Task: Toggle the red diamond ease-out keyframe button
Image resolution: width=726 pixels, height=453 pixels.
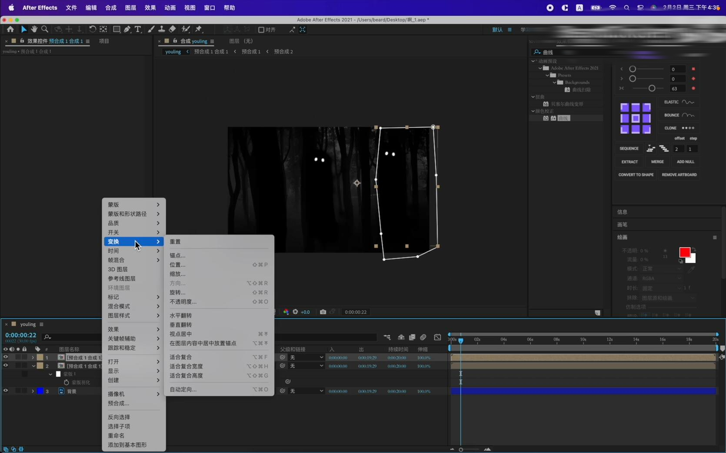Action: (693, 79)
